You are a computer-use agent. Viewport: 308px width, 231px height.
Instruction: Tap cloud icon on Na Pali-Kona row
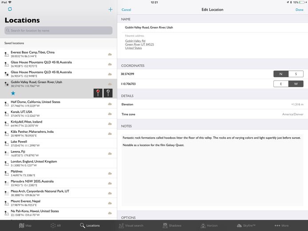pos(110,213)
